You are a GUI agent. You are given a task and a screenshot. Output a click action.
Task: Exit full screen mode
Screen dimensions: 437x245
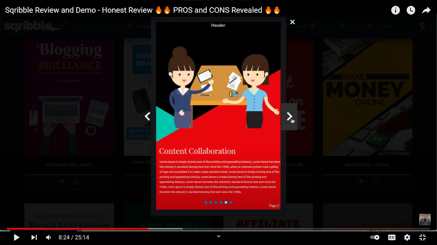tap(423, 237)
